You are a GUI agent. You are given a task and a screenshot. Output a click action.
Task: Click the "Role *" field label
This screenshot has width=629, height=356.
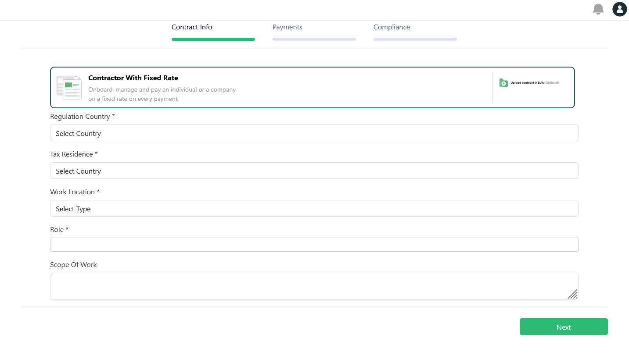[59, 230]
